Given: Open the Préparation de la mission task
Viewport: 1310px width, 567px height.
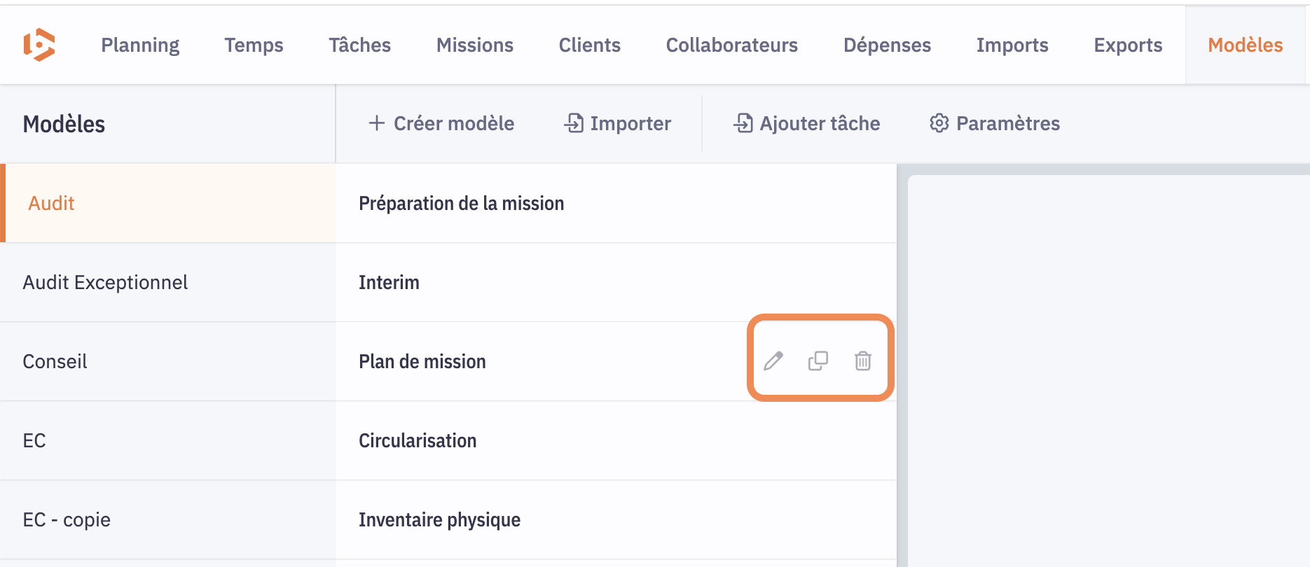Looking at the screenshot, I should point(461,203).
